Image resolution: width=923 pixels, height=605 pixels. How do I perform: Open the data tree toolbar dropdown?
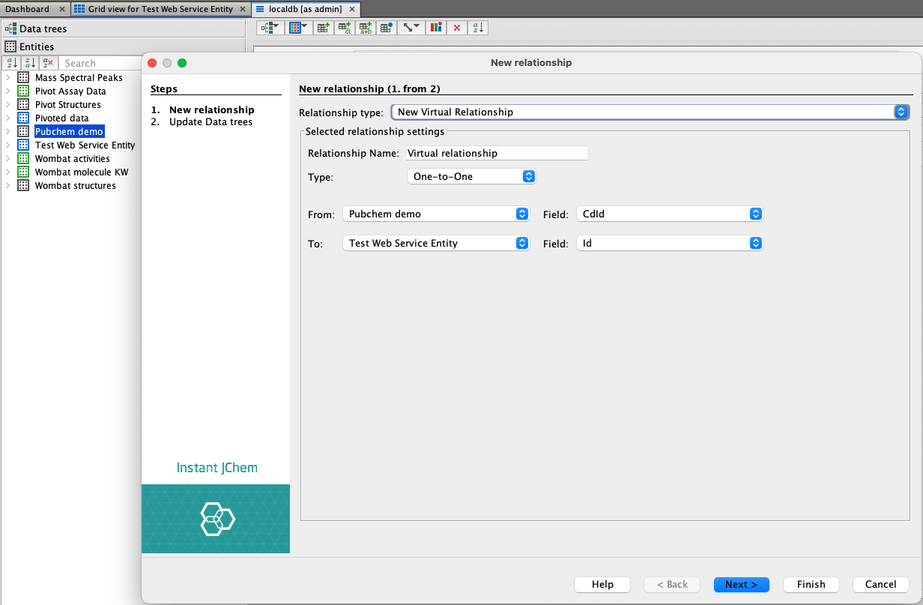[x=270, y=28]
